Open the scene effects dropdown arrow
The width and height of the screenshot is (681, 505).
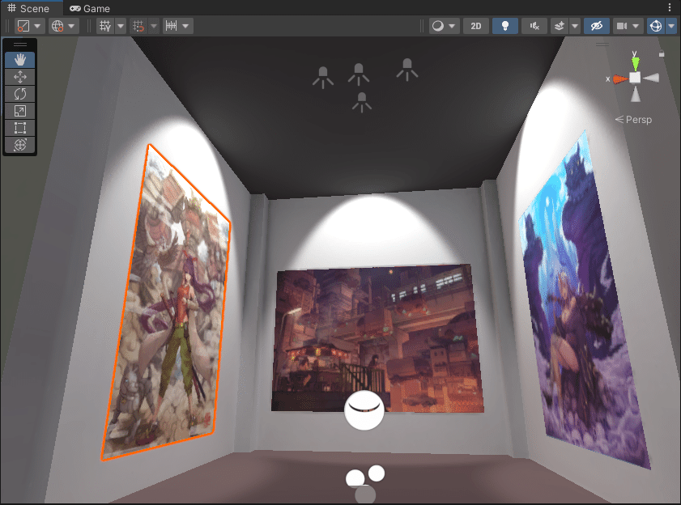click(x=575, y=26)
